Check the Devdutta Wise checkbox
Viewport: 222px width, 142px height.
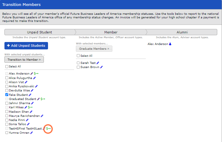coord(7,91)
